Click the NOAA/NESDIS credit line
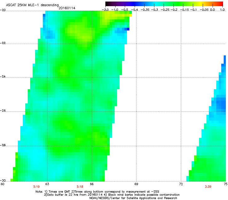 [133, 198]
